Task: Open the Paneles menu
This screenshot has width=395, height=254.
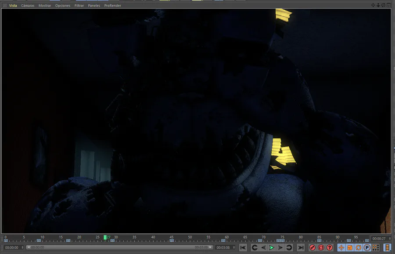Action: [x=94, y=5]
